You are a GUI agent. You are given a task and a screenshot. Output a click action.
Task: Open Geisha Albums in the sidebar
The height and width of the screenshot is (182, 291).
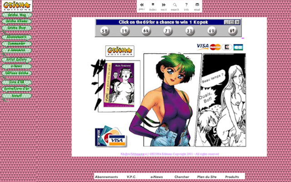coord(16,21)
